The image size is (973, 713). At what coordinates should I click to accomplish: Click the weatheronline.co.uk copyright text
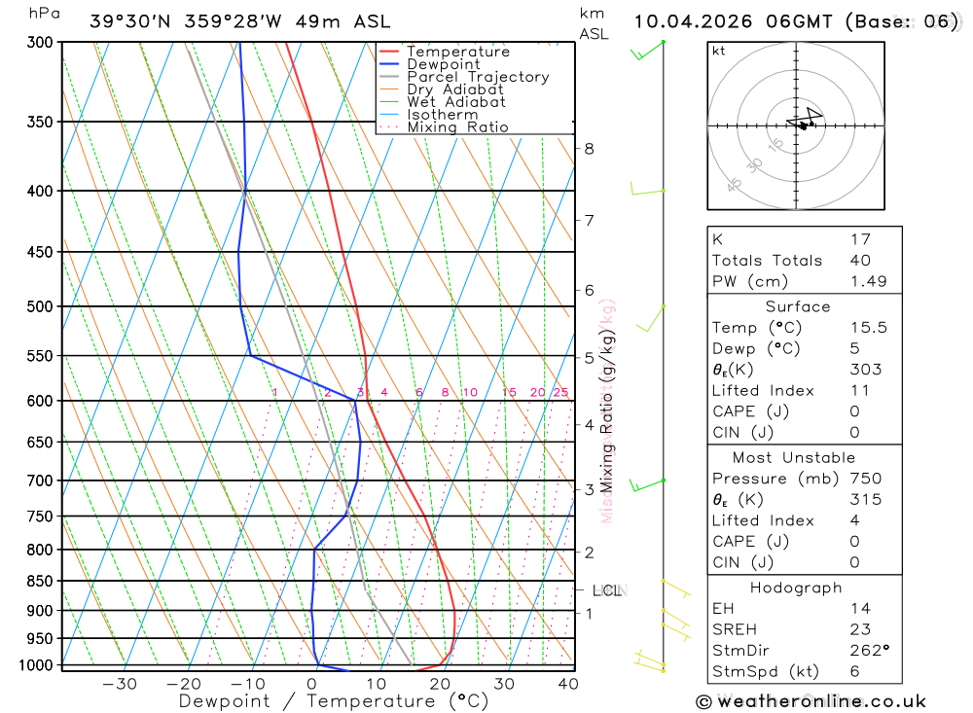[811, 702]
